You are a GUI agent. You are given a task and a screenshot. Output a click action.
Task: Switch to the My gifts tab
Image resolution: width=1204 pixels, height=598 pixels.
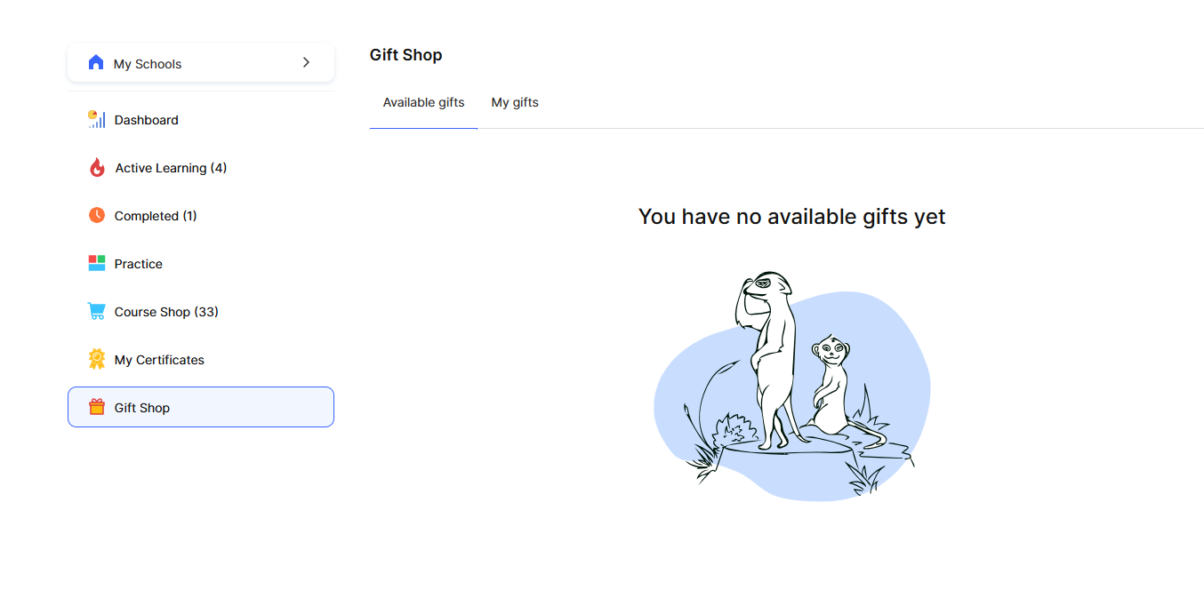[x=515, y=102]
